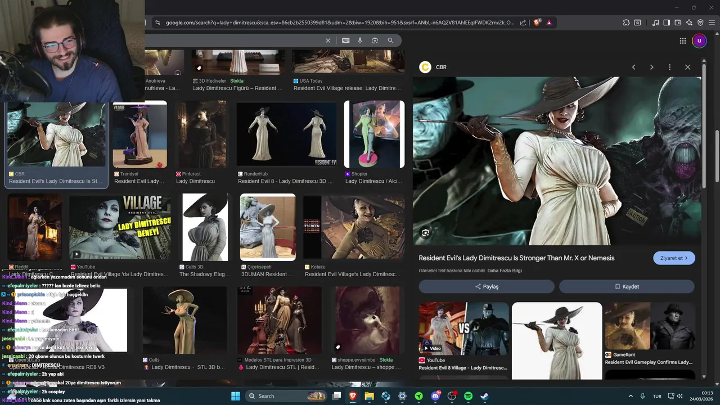Screen dimensions: 720x405
Task: Click the Windows taskbar Search box
Action: (285, 396)
